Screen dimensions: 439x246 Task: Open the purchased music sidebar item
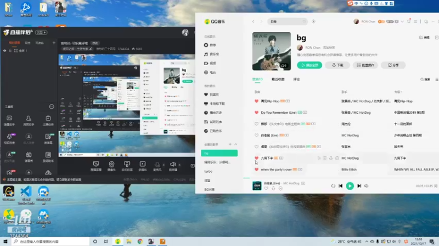pyautogui.click(x=213, y=131)
